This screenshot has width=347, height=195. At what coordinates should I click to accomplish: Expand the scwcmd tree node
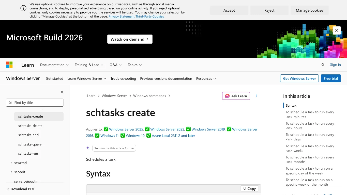11,162
